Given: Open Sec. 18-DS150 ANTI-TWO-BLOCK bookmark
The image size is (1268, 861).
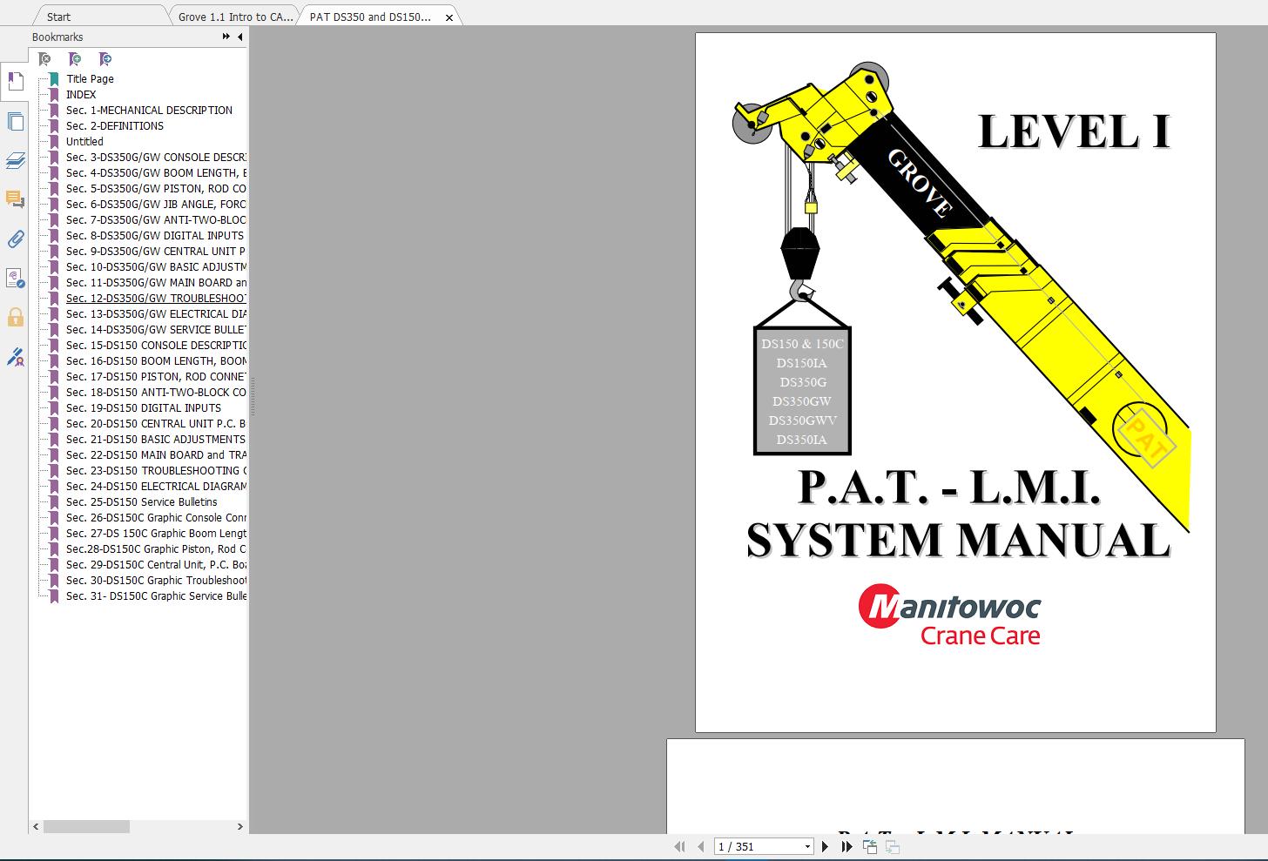Looking at the screenshot, I should point(156,392).
